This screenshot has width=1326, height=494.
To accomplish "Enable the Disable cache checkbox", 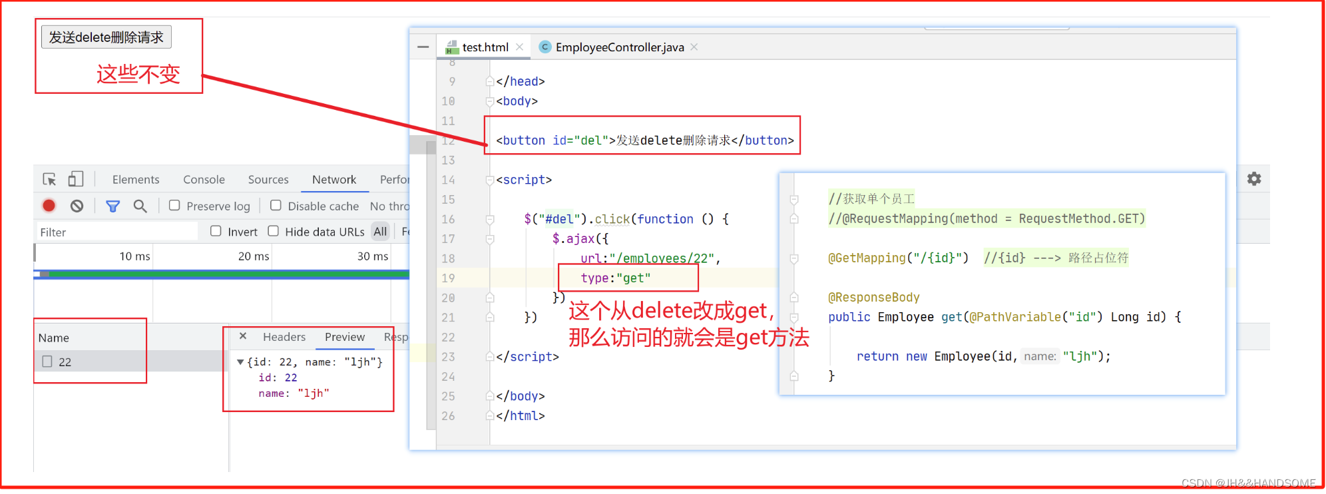I will (x=276, y=206).
